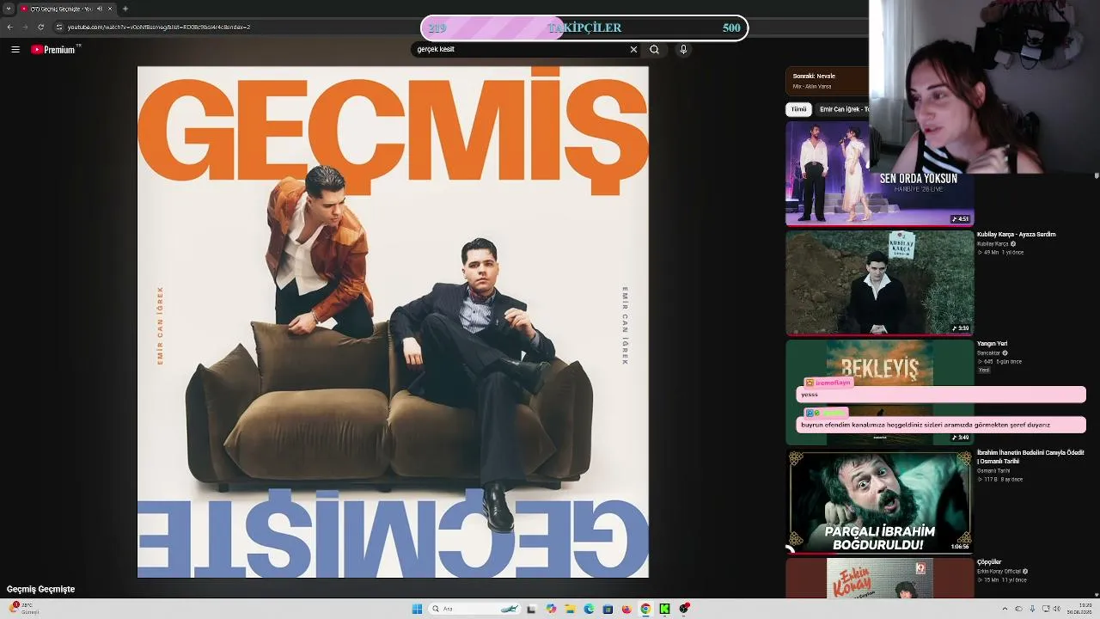Run search with the magnifier button
Viewport: 1100px width, 619px height.
click(654, 50)
